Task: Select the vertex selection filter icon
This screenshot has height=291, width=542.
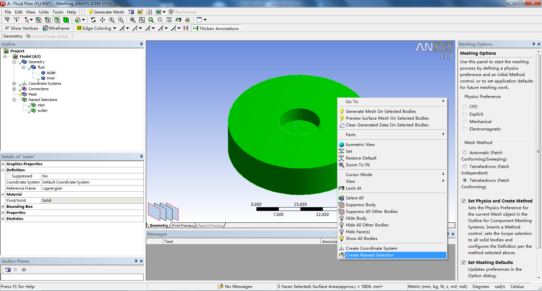Action: pos(39,20)
